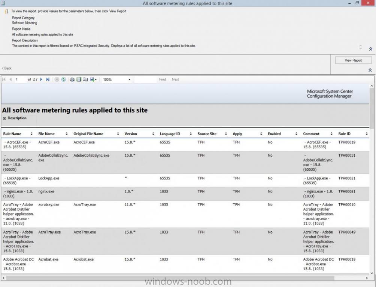Screen dimensions: 376x287
Task: Click the Next search result link
Action: pos(175,79)
